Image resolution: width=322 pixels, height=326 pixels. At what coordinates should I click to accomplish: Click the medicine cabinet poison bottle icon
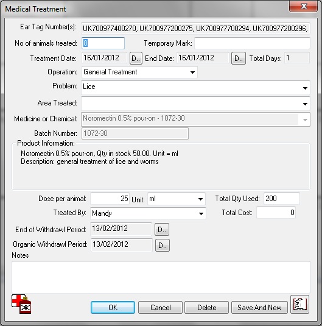click(21, 304)
